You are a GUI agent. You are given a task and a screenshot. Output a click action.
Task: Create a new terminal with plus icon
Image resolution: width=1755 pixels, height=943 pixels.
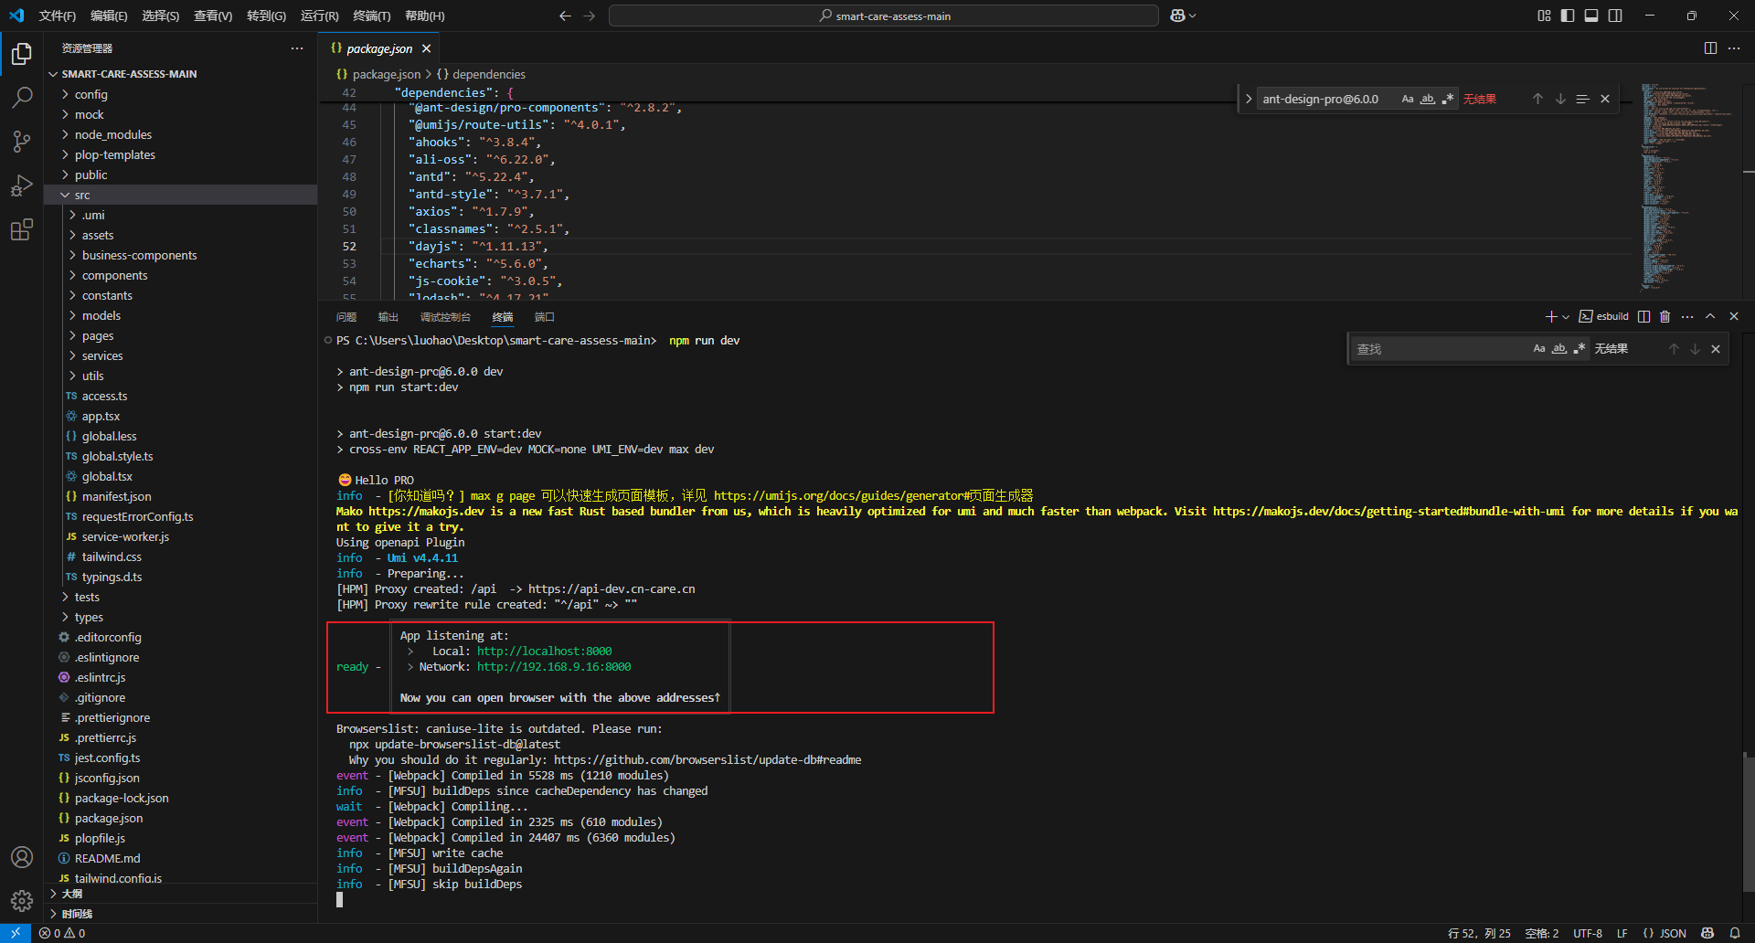click(1551, 316)
